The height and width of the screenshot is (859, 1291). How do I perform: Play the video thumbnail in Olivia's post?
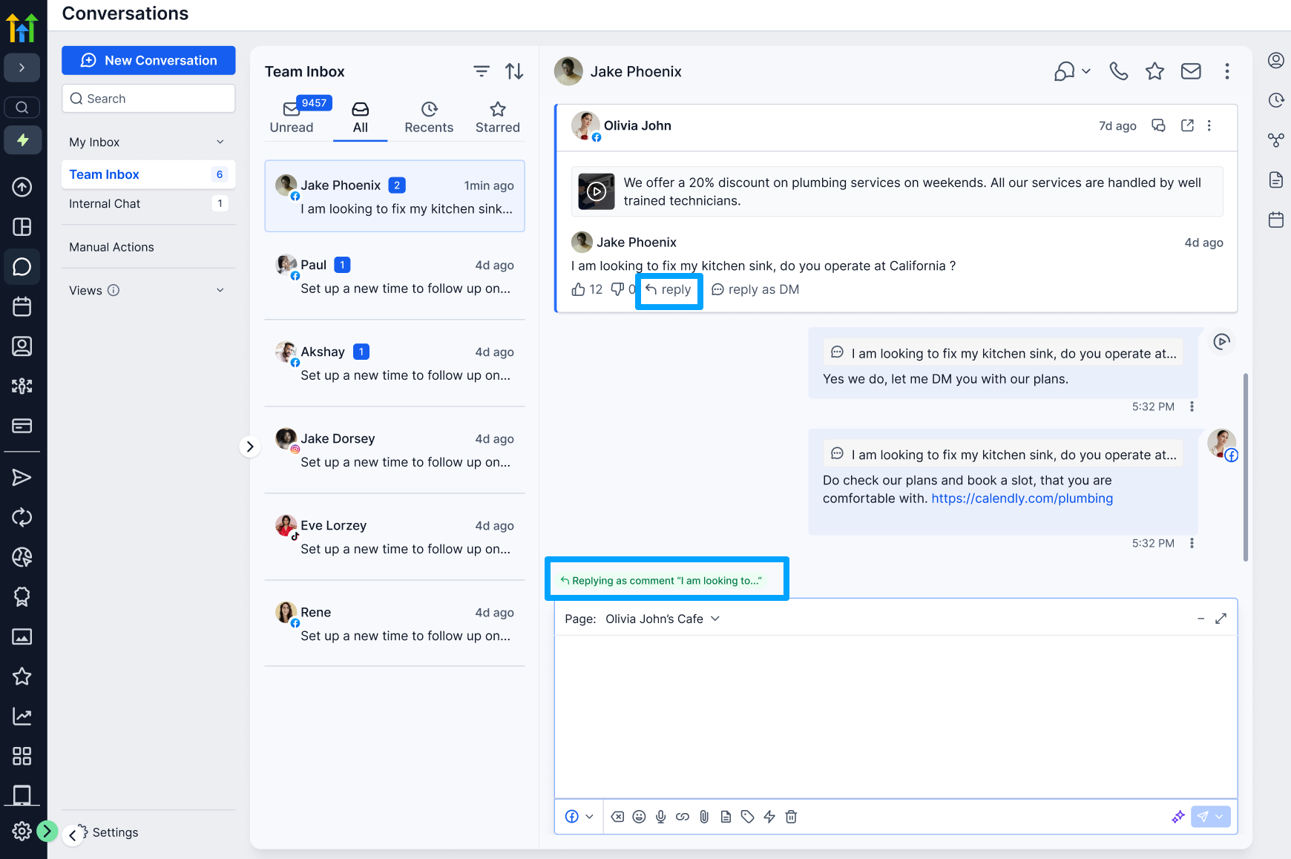597,192
